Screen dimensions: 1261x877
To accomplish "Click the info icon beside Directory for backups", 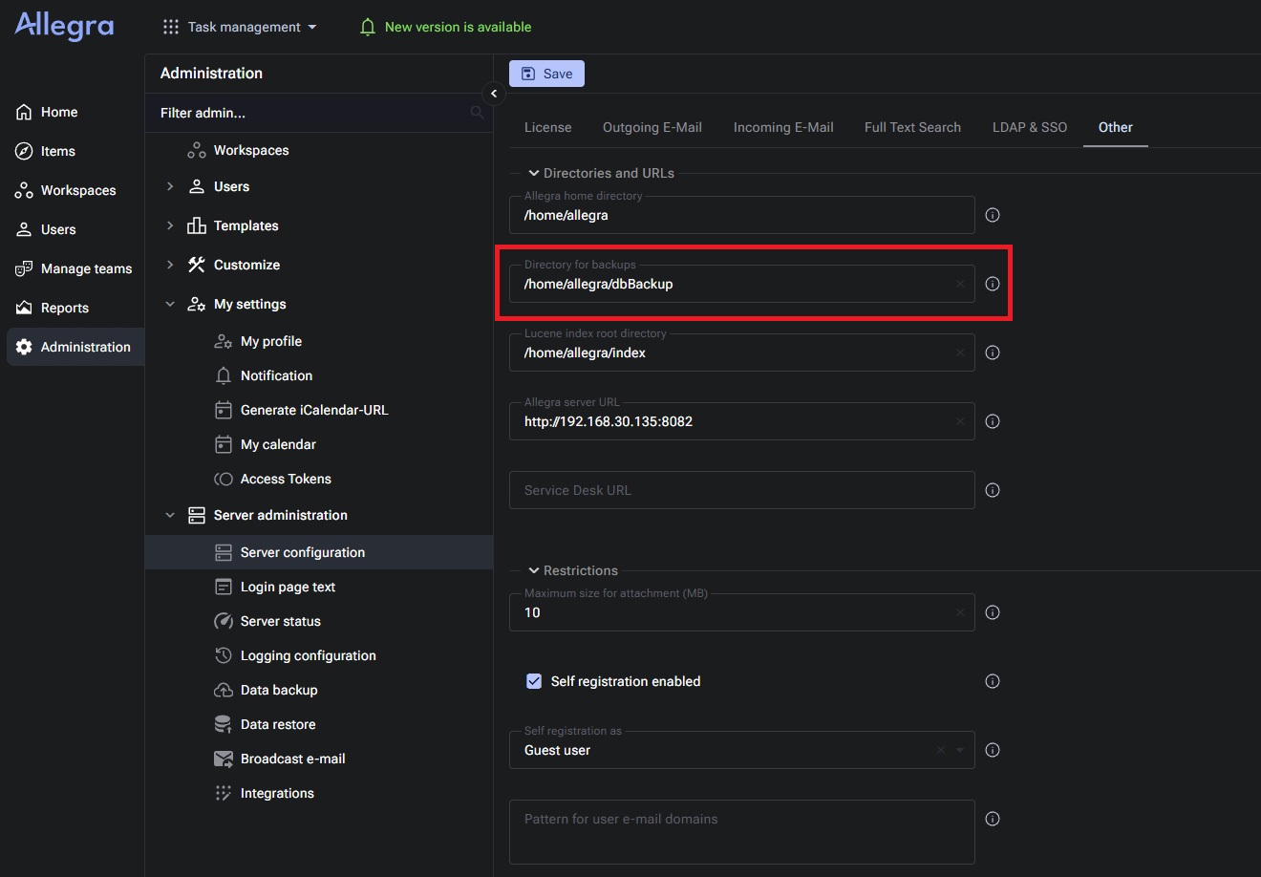I will 993,284.
